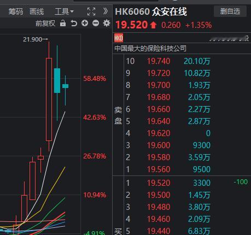This screenshot has height=235, width=251.
Task: Click the large cyan candlestick body
Action: (57, 81)
